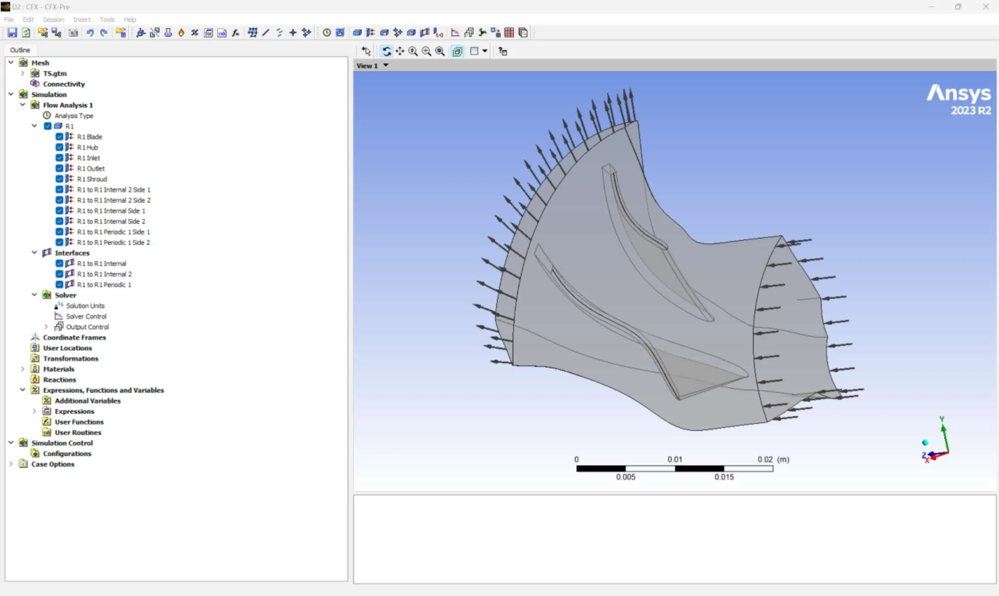Open the Tools menu
Image resolution: width=999 pixels, height=596 pixels.
point(107,20)
